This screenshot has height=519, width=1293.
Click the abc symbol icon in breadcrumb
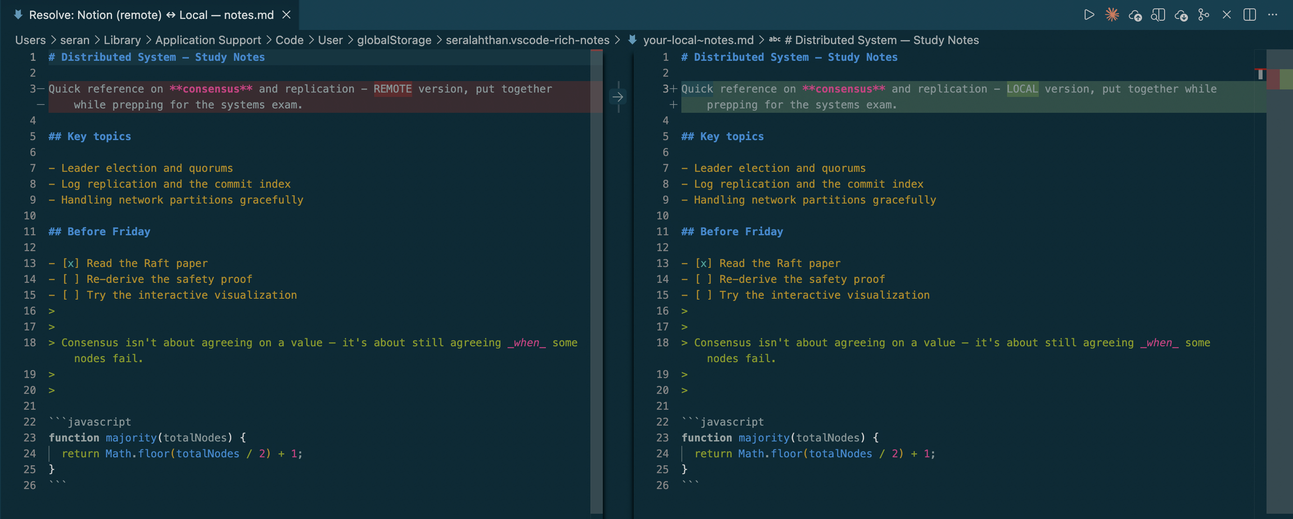click(774, 40)
